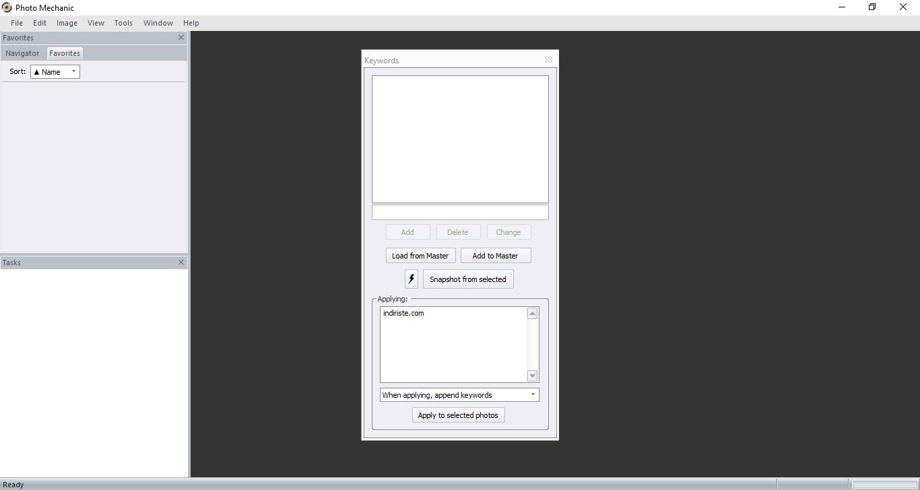The image size is (920, 490).
Task: Open the Help menu
Action: coord(191,23)
